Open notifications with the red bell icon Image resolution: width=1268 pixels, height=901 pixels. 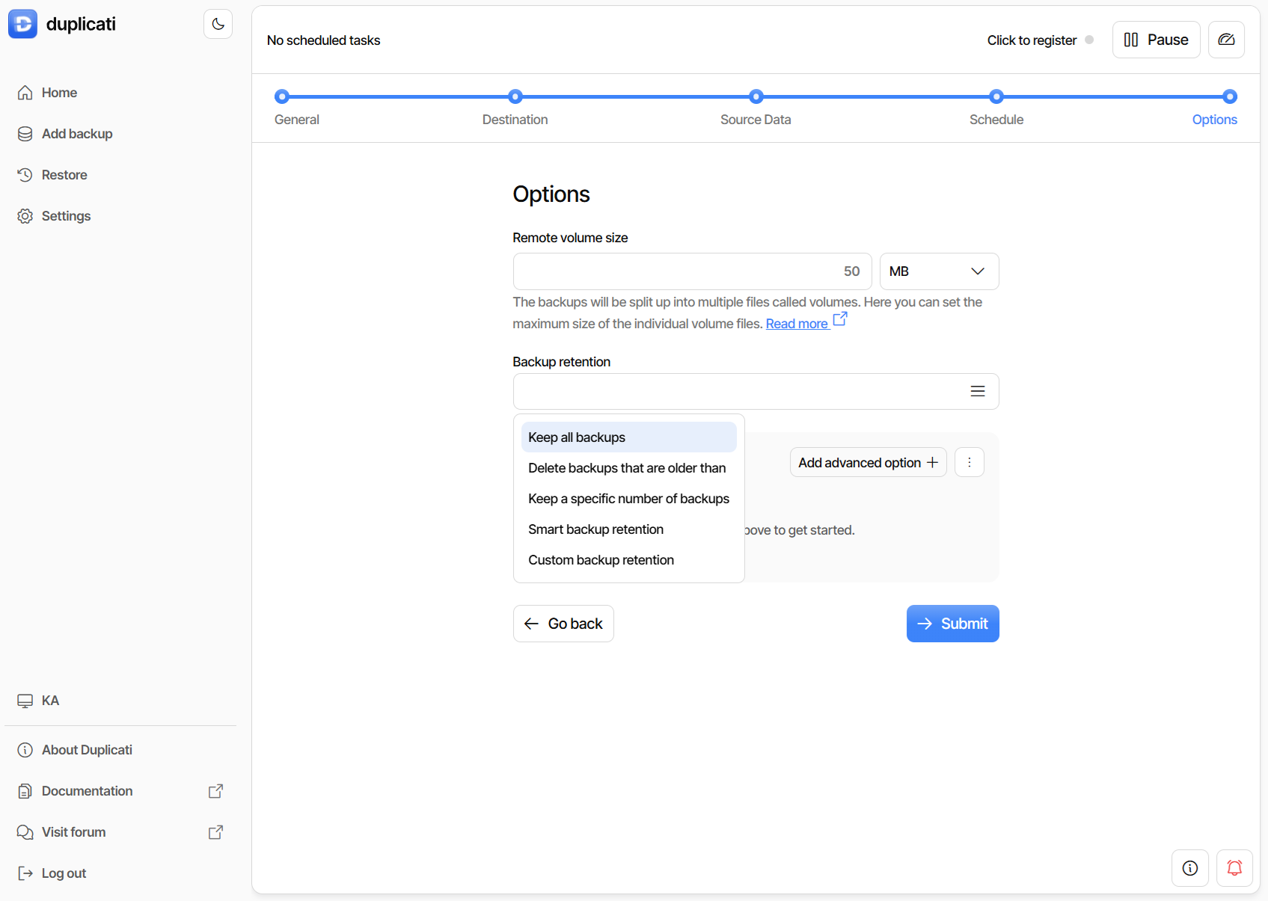(1234, 868)
